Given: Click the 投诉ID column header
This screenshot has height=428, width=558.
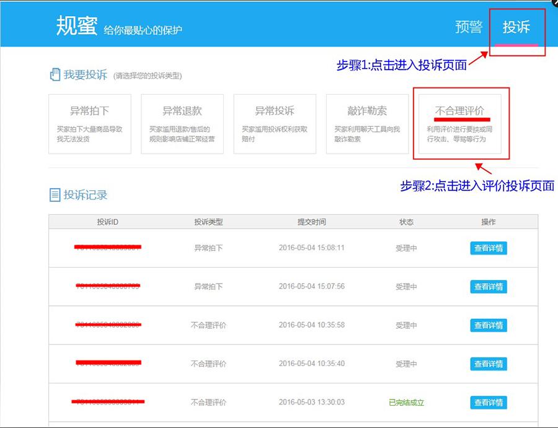Looking at the screenshot, I should (x=107, y=222).
